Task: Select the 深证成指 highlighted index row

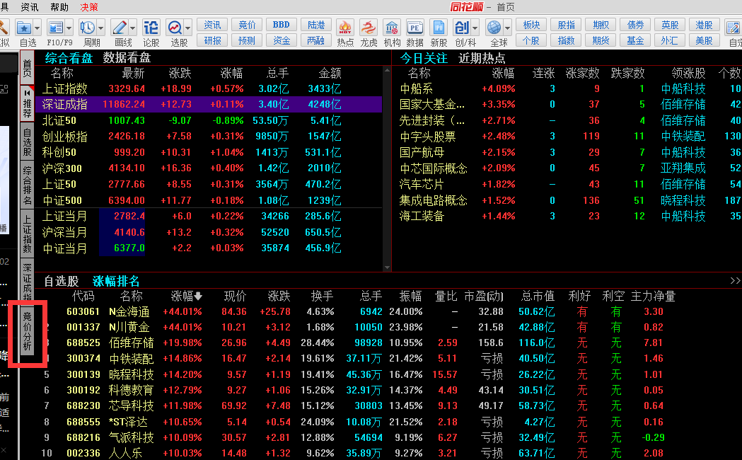Action: [x=209, y=104]
